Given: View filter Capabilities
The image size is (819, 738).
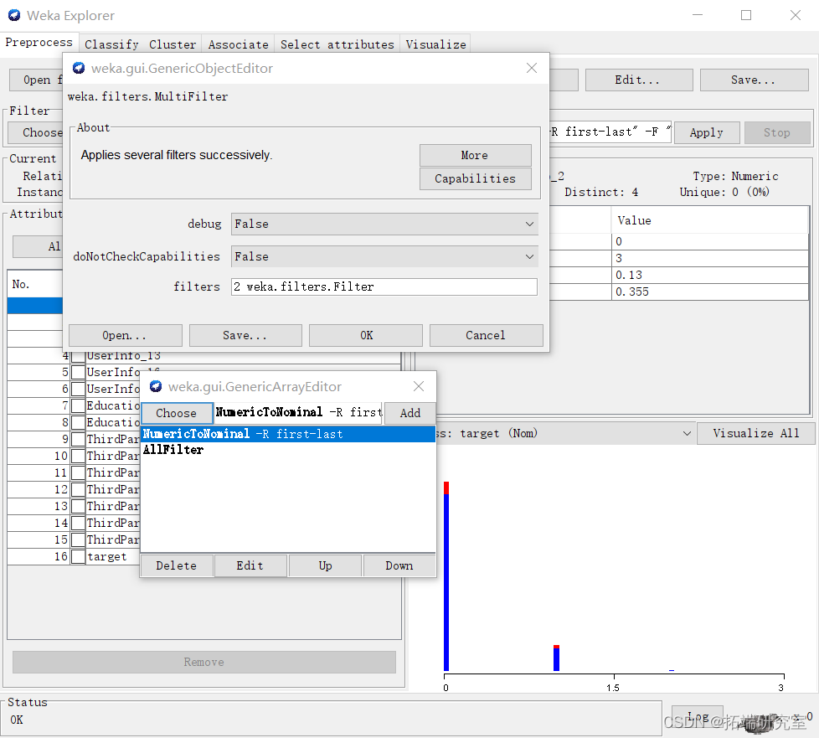Looking at the screenshot, I should [x=475, y=178].
